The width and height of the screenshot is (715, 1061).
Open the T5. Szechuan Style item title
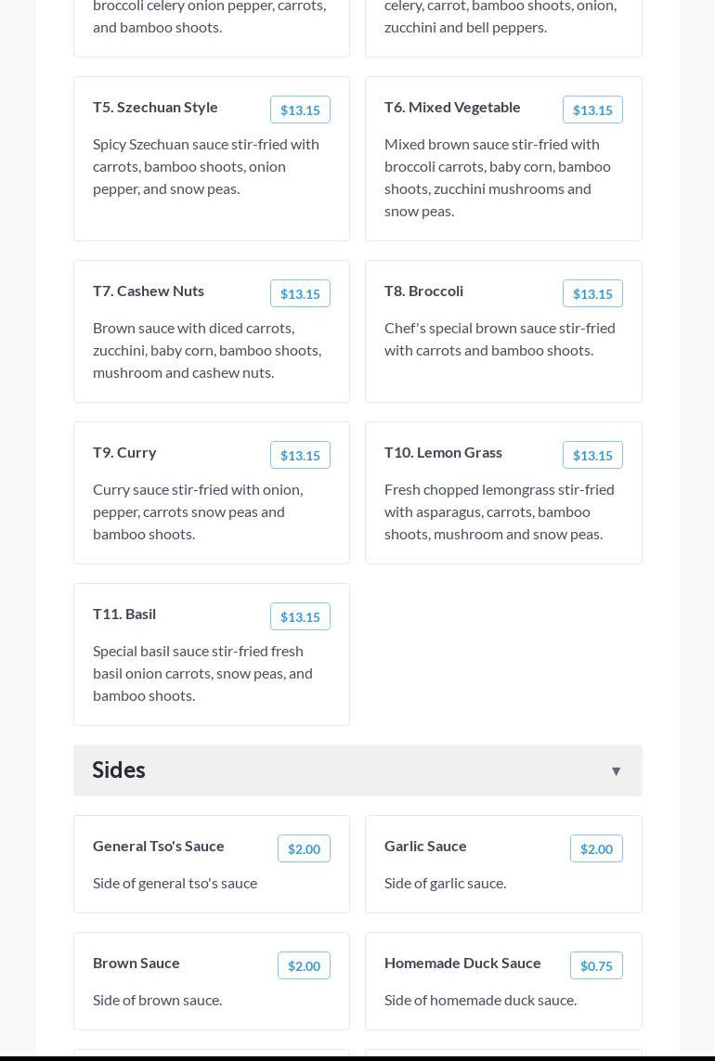coord(155,107)
